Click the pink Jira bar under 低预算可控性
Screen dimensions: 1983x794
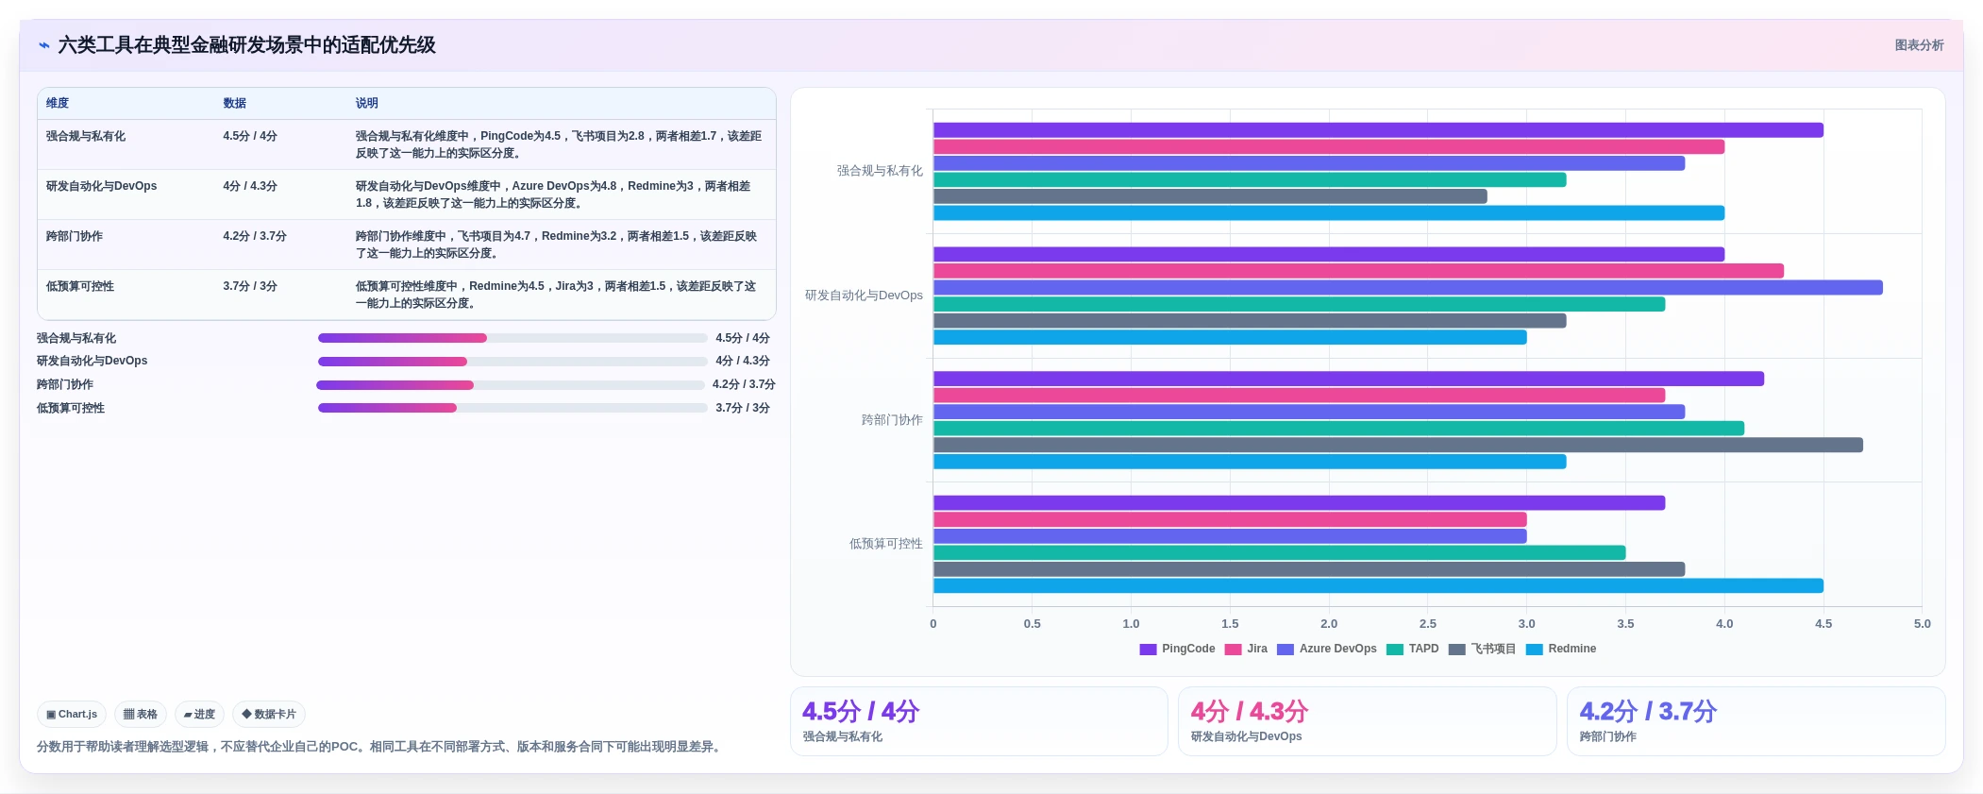[x=1230, y=520]
